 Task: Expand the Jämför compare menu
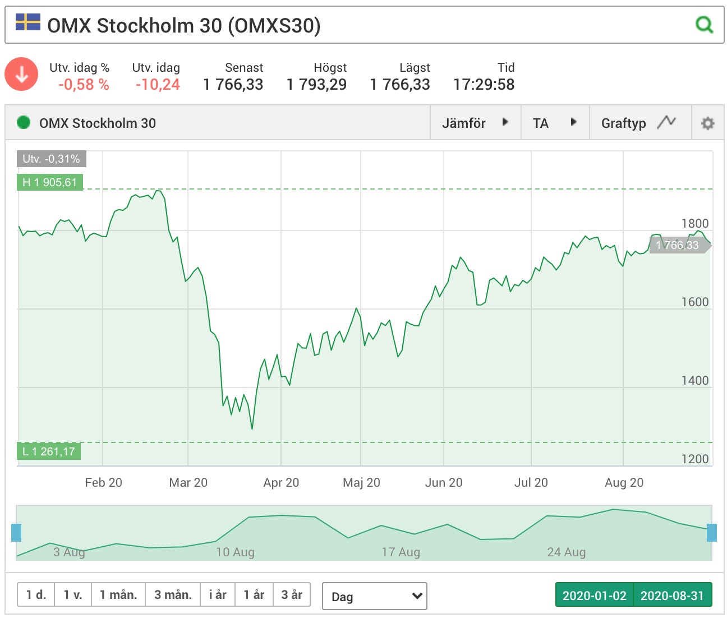475,123
